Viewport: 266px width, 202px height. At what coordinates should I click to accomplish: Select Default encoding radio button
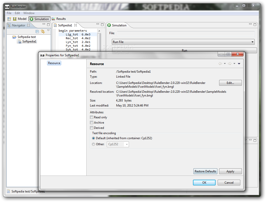tap(93, 138)
